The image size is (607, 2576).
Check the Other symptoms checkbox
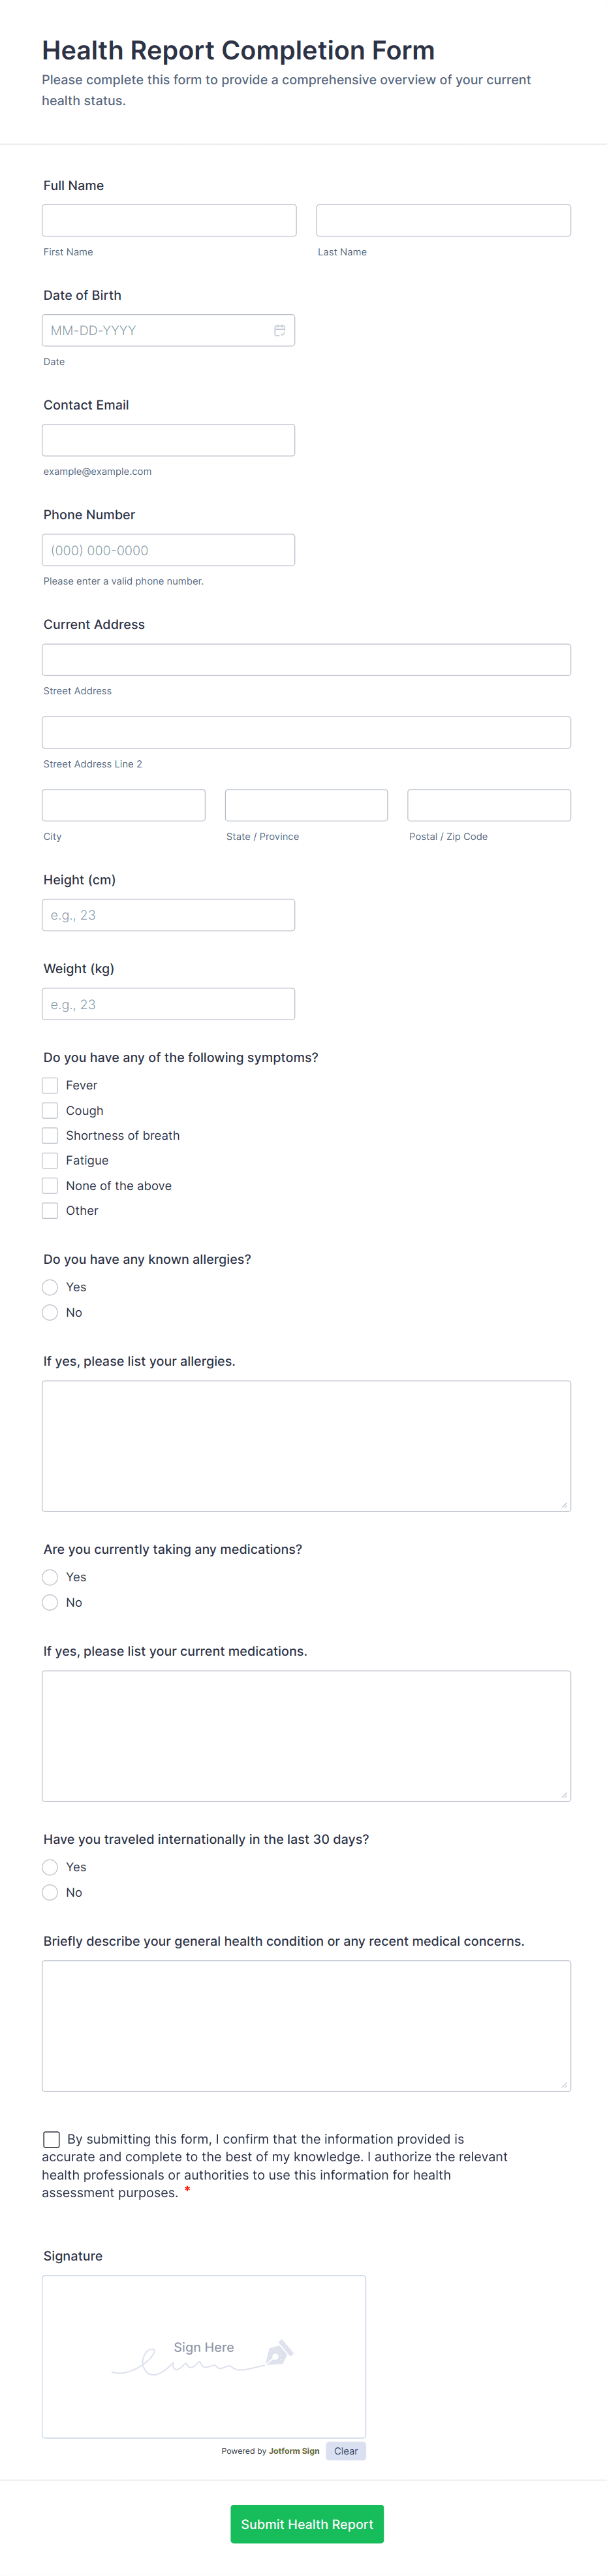pyautogui.click(x=50, y=1210)
